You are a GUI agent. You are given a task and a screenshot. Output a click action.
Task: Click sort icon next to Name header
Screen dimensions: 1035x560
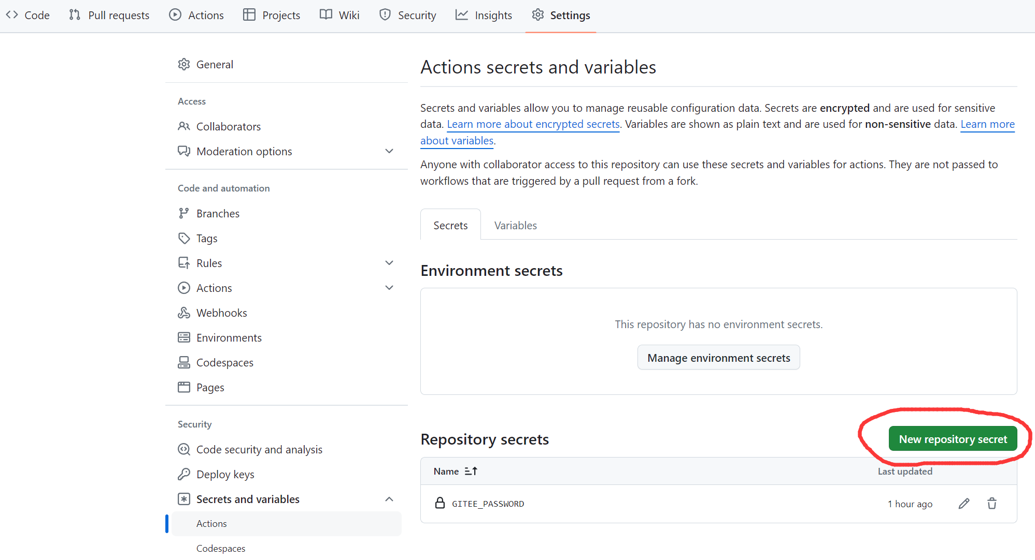(471, 471)
